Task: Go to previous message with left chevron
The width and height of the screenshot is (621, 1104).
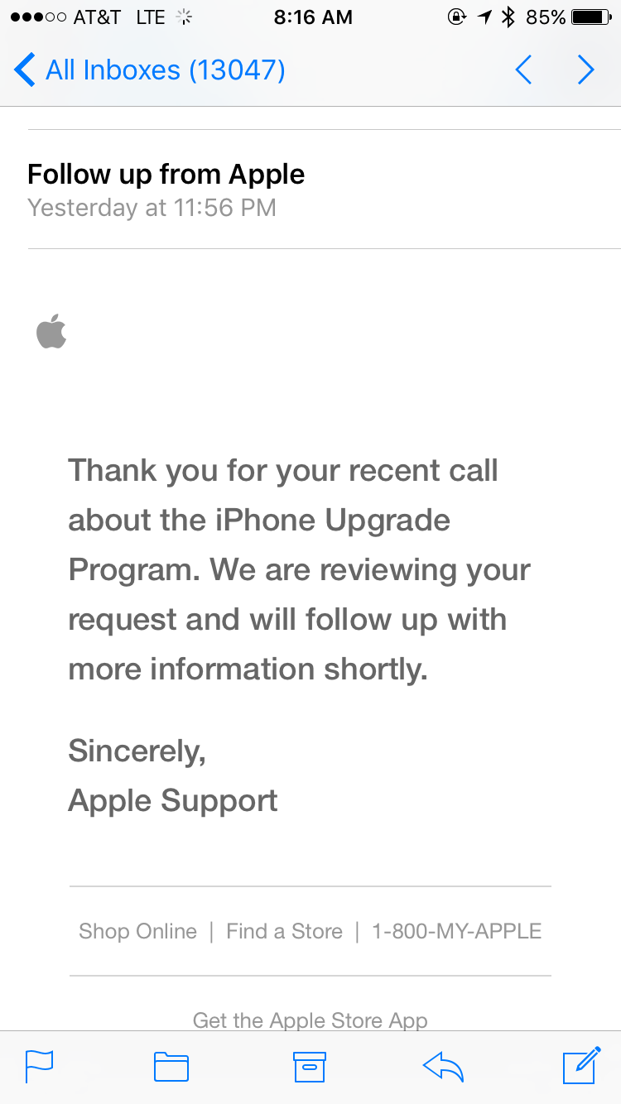Action: (x=523, y=70)
